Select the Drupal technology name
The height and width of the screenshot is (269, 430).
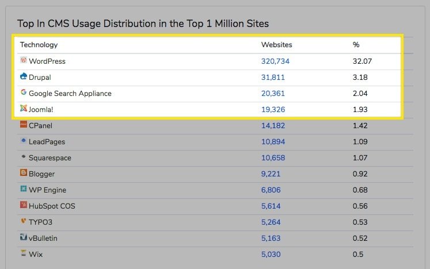pyautogui.click(x=40, y=78)
